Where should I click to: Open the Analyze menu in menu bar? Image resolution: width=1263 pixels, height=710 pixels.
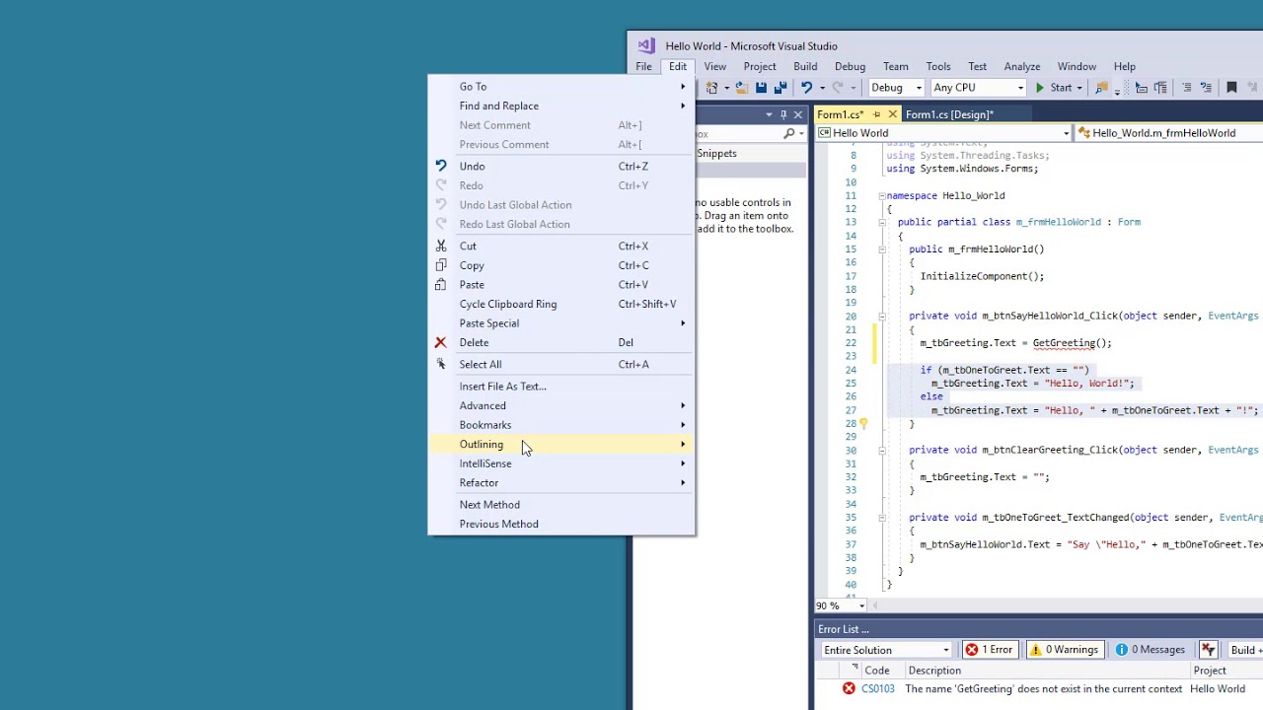click(x=1021, y=66)
